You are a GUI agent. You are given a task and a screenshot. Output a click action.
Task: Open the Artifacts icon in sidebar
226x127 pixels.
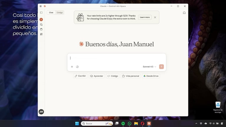(x=41, y=34)
